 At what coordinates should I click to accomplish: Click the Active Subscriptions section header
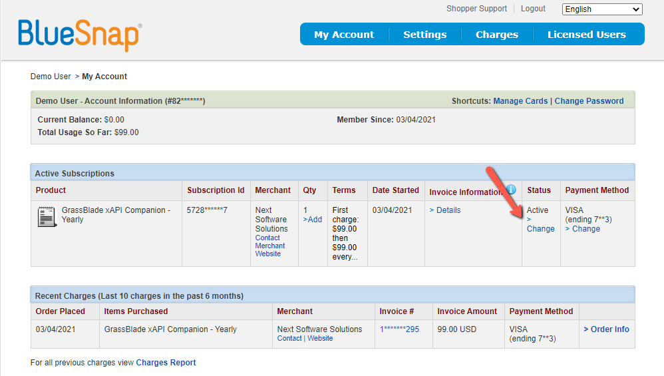333,173
